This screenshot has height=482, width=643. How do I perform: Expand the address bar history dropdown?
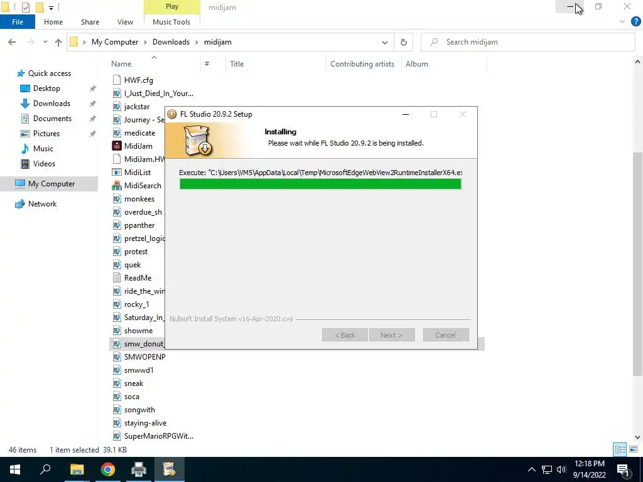[385, 42]
